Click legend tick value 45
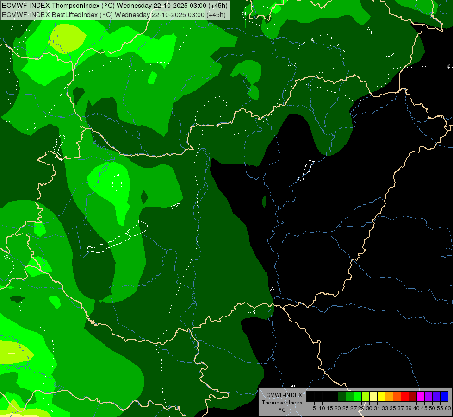Screen dimensions: 453x417 [x=424, y=408]
